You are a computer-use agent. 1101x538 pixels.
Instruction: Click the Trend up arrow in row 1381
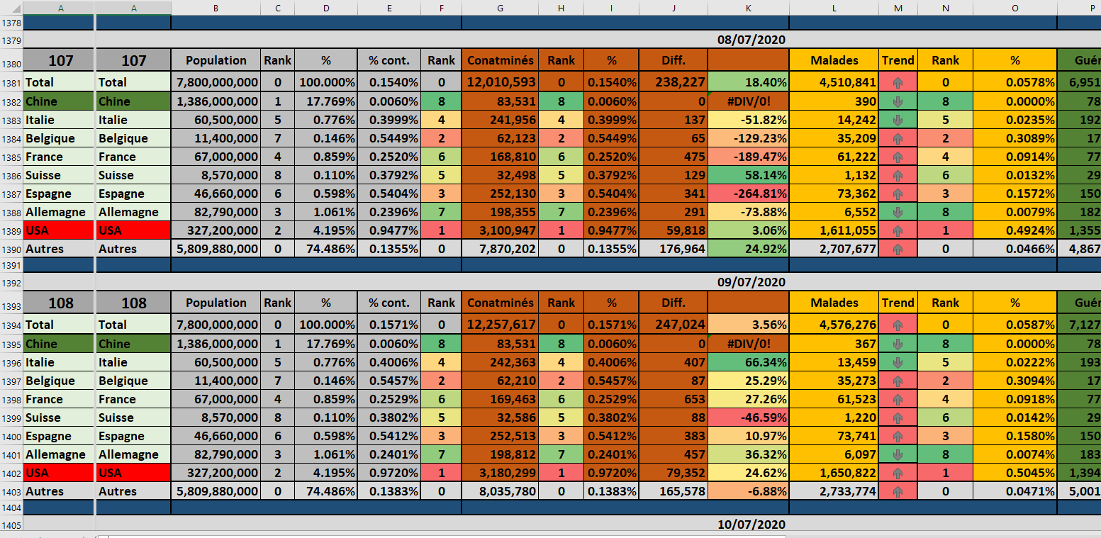898,82
